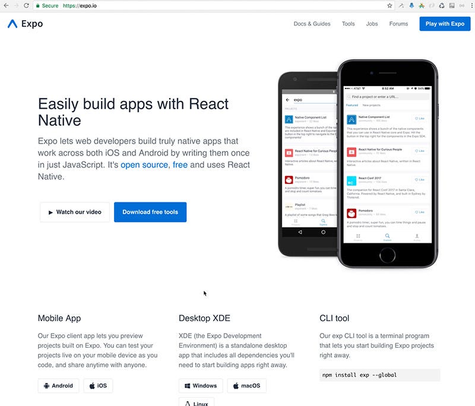
Task: Select the Android app download button
Action: [x=58, y=385]
